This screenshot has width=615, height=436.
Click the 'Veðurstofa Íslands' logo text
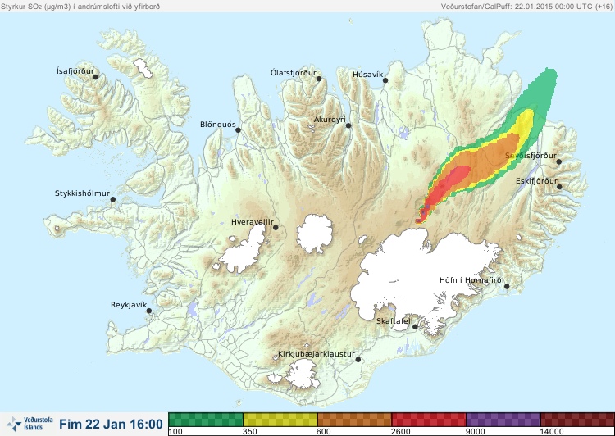pyautogui.click(x=39, y=424)
